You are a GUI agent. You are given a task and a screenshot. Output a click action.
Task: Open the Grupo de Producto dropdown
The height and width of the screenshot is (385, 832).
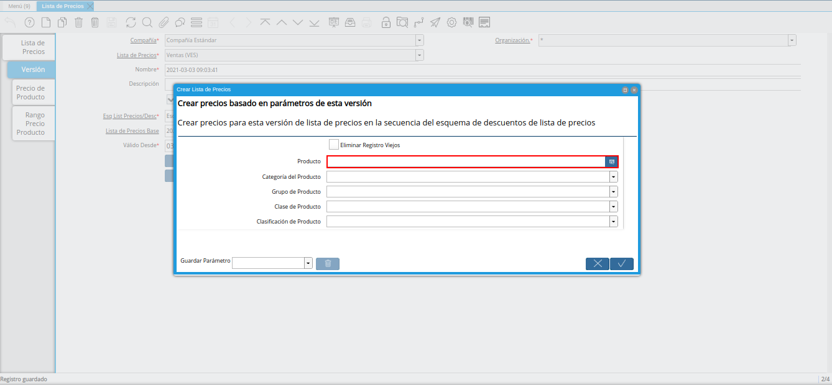(614, 192)
